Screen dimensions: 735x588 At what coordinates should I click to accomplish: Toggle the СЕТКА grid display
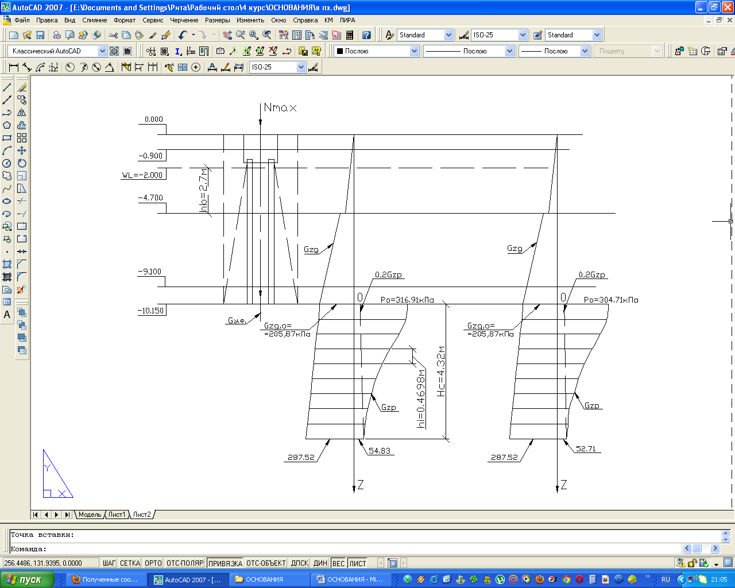coord(130,563)
